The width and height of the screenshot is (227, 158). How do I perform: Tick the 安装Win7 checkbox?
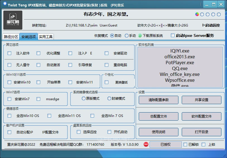9,99
